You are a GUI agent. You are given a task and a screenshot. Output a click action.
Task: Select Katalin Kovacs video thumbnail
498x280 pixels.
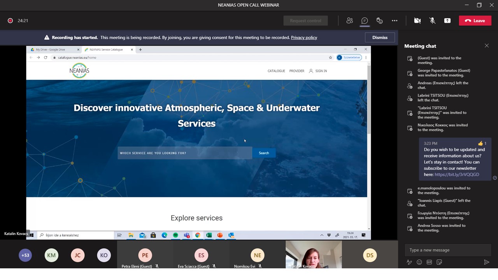point(314,255)
